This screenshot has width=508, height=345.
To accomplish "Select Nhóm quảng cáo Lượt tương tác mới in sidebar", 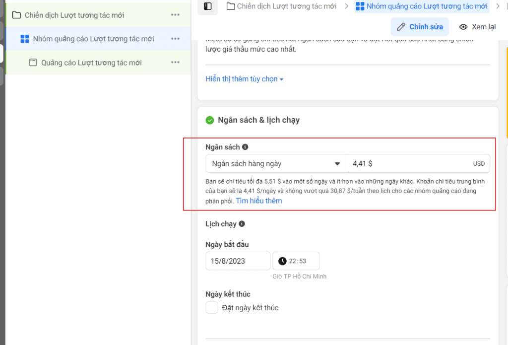I will 98,39.
